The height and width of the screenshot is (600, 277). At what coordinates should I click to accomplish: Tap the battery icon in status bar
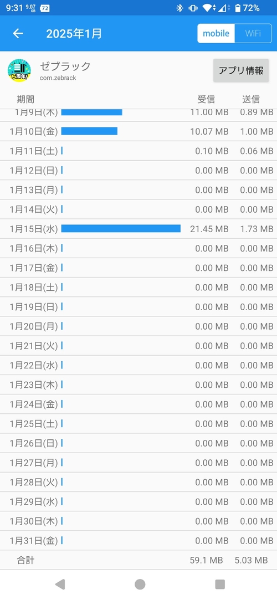pos(238,8)
